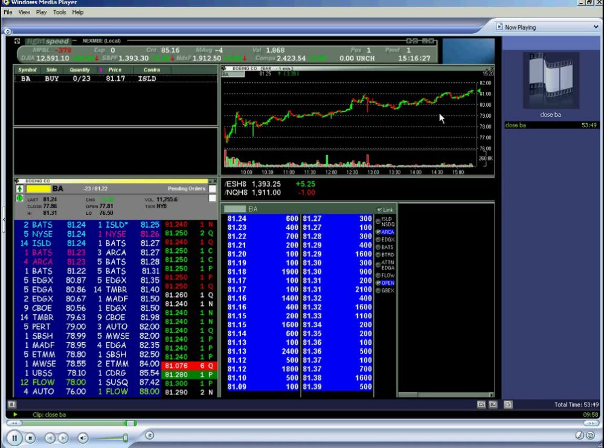Click the playlist toggle icon near Total Time

coord(508,405)
